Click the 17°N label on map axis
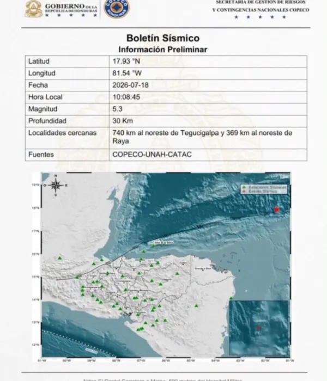327x381 pixels. pyautogui.click(x=35, y=231)
